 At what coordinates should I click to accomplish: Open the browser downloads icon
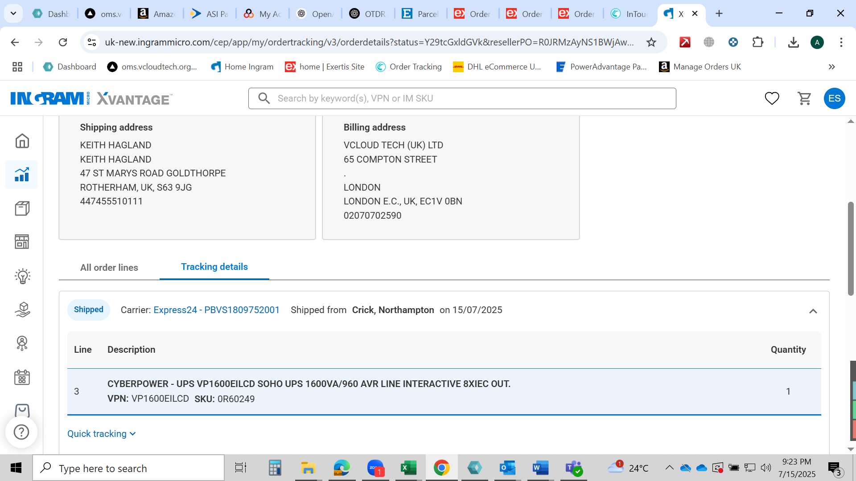click(x=793, y=42)
